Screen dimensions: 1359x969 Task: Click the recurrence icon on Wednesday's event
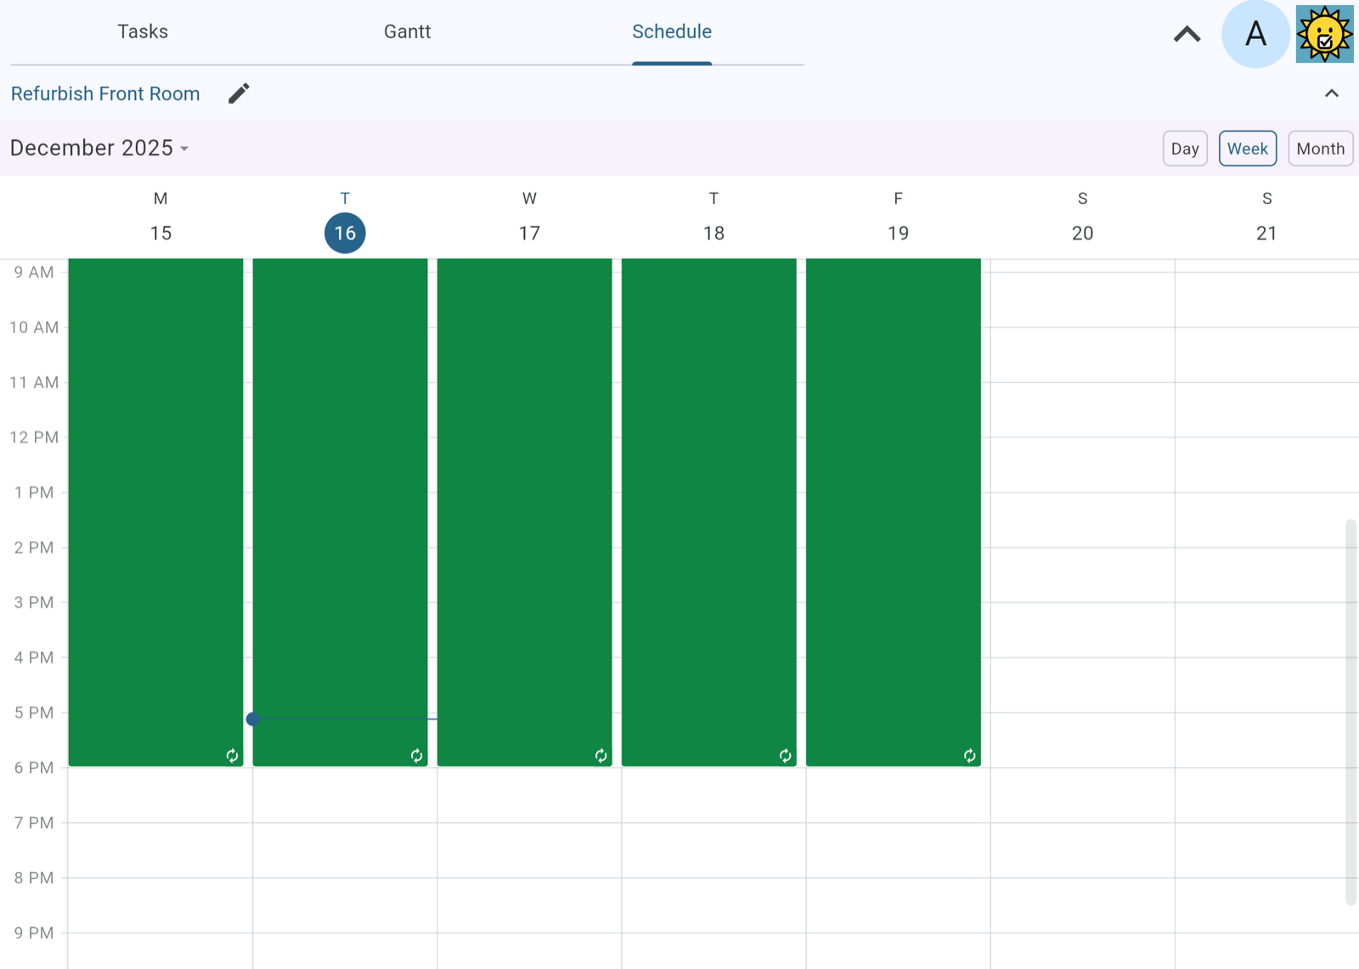click(600, 755)
